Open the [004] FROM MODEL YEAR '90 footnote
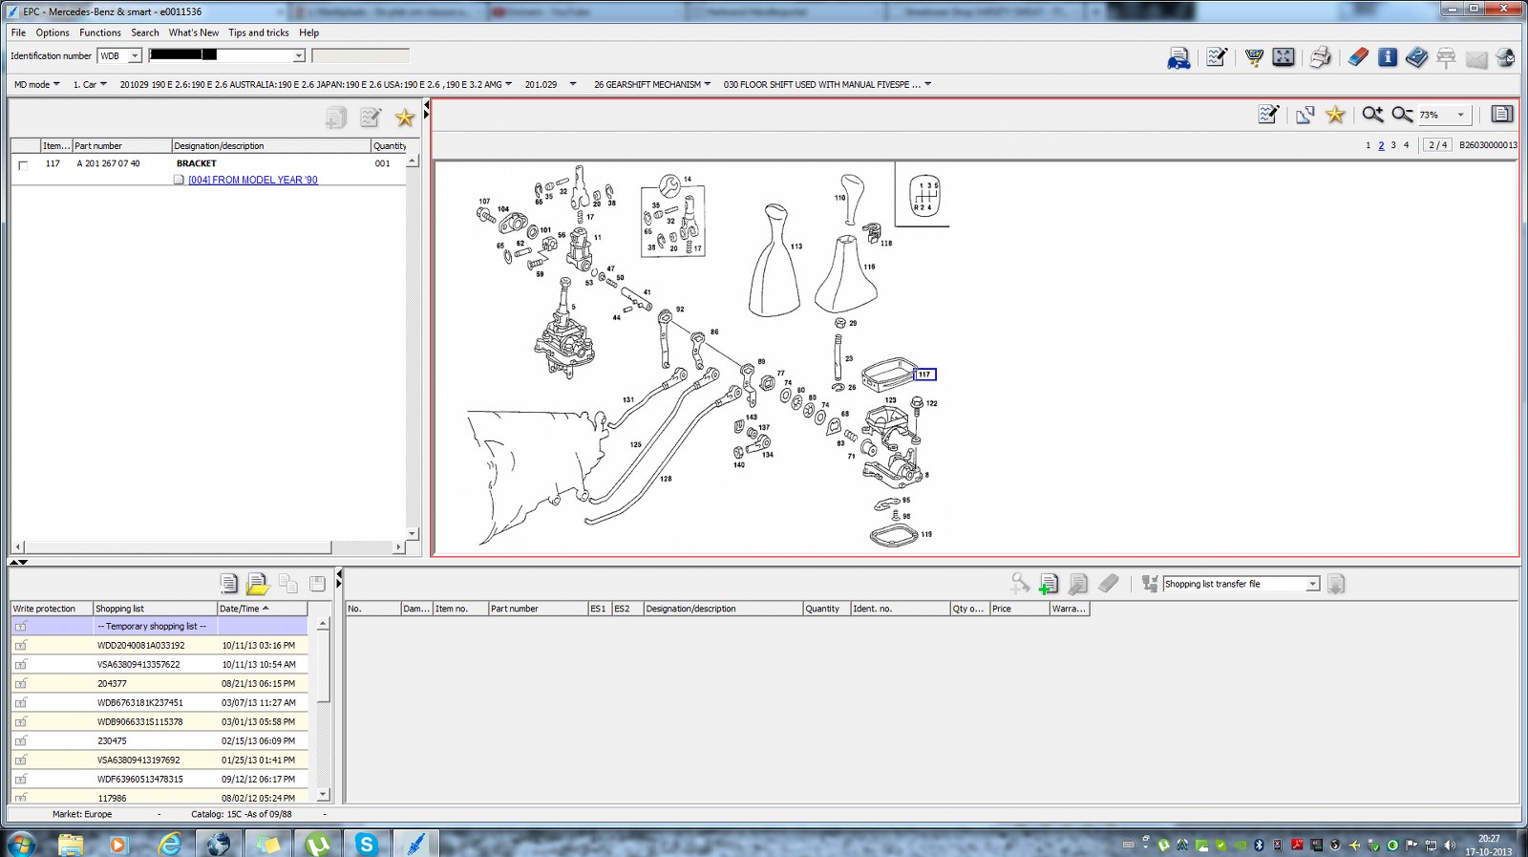This screenshot has width=1528, height=857. [253, 181]
